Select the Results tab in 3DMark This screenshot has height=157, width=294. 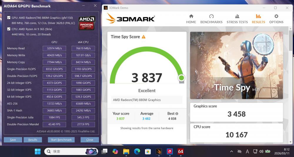click(258, 19)
